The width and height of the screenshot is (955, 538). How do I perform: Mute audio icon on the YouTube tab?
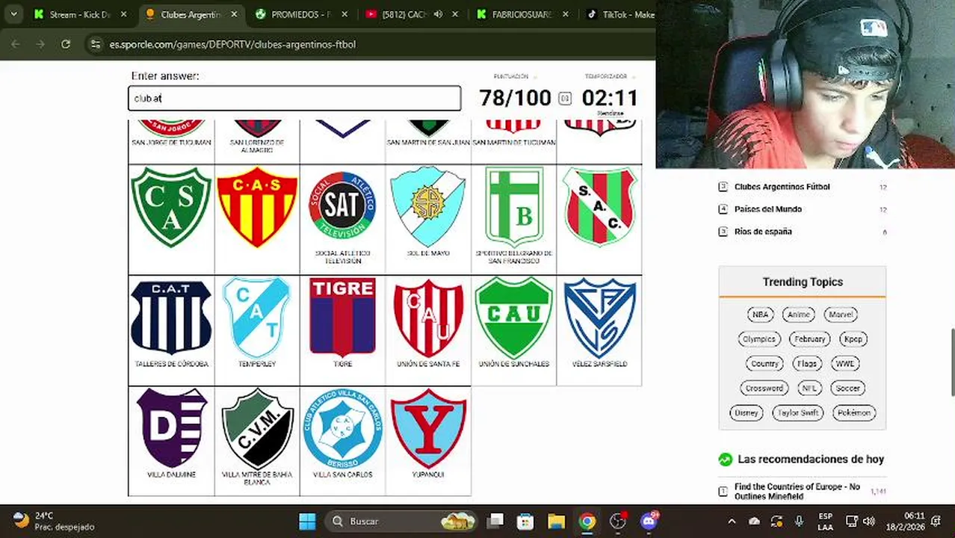(x=438, y=14)
